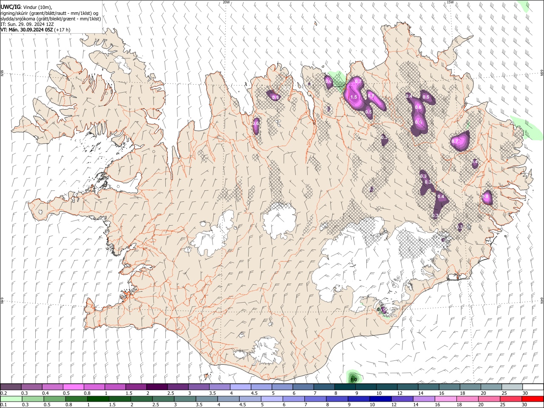544x408 pixels.
Task: Pick the bottom row swatch labeled 25
Action: coord(511,399)
